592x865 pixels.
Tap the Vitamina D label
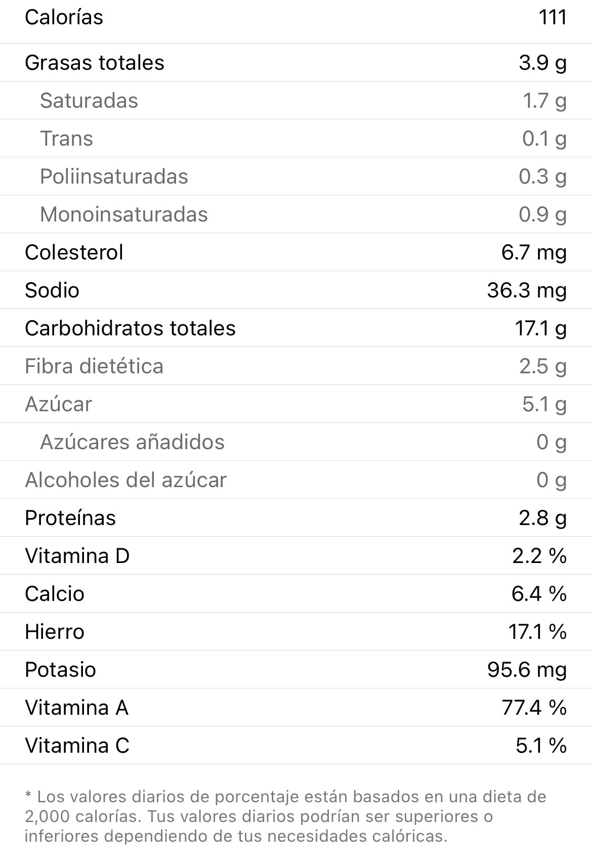(77, 556)
